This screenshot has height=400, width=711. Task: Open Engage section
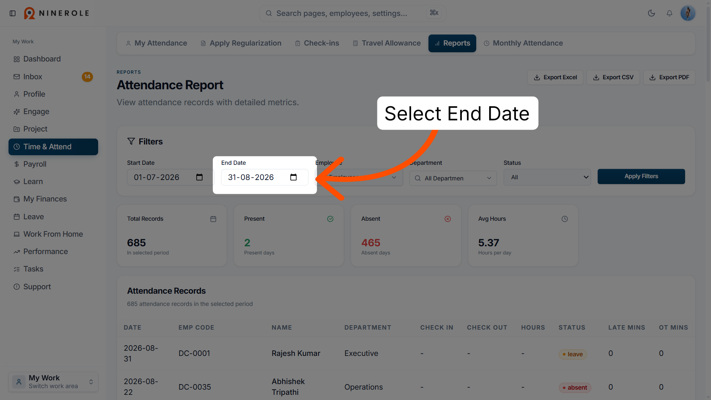tap(53, 111)
